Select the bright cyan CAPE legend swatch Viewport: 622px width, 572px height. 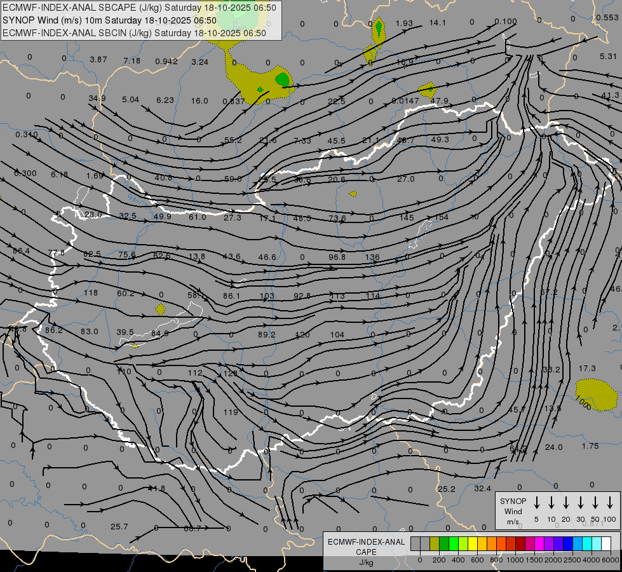(x=587, y=543)
